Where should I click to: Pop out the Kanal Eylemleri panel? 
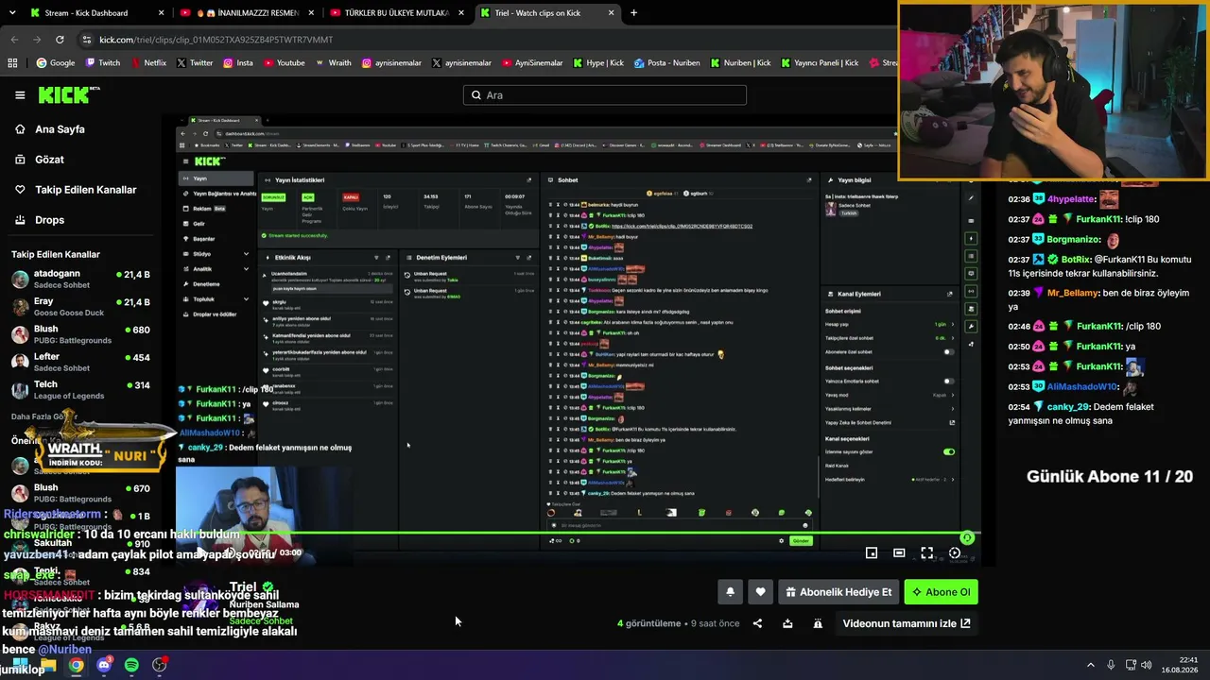(x=950, y=294)
